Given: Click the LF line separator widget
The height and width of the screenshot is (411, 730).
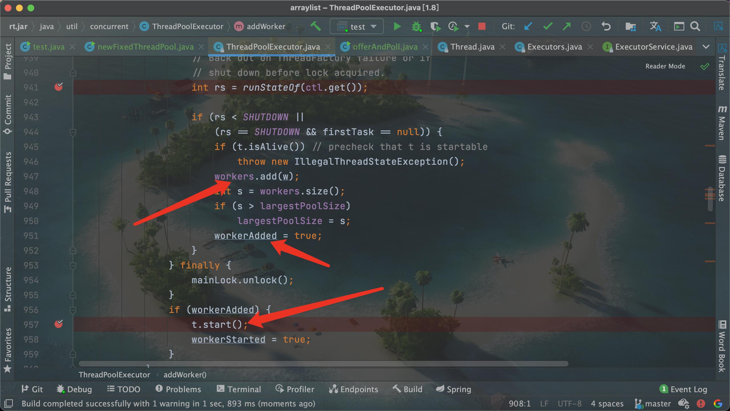Looking at the screenshot, I should pos(544,404).
